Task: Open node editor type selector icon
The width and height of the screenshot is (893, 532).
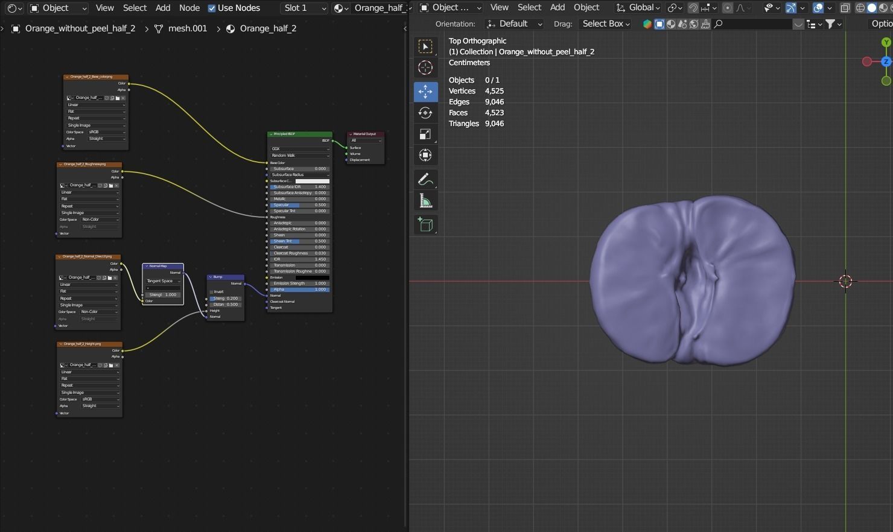Action: pyautogui.click(x=14, y=8)
